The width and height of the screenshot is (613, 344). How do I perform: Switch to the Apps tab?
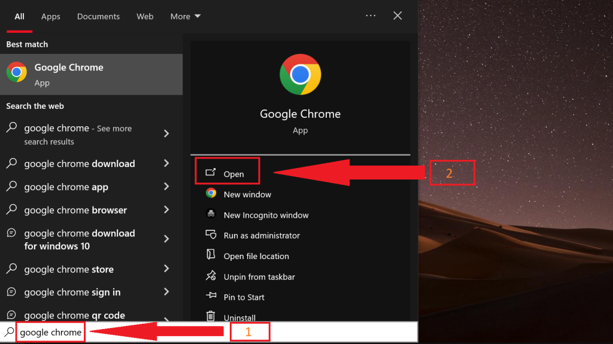pyautogui.click(x=51, y=16)
